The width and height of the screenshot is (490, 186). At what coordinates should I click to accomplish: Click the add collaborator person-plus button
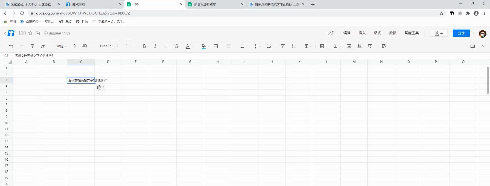(x=439, y=33)
